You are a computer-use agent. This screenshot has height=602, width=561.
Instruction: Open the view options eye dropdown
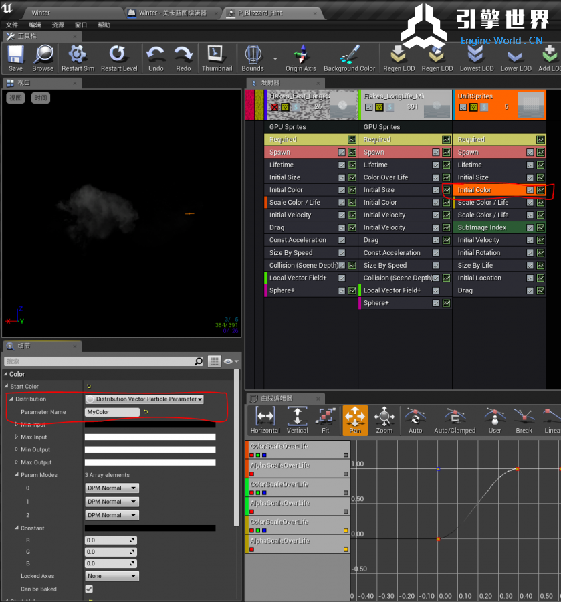point(231,361)
